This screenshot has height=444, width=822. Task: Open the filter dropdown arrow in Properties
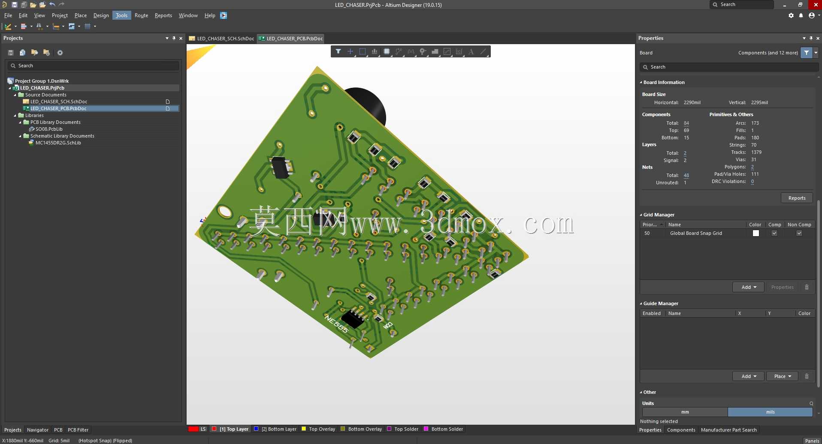(816, 53)
